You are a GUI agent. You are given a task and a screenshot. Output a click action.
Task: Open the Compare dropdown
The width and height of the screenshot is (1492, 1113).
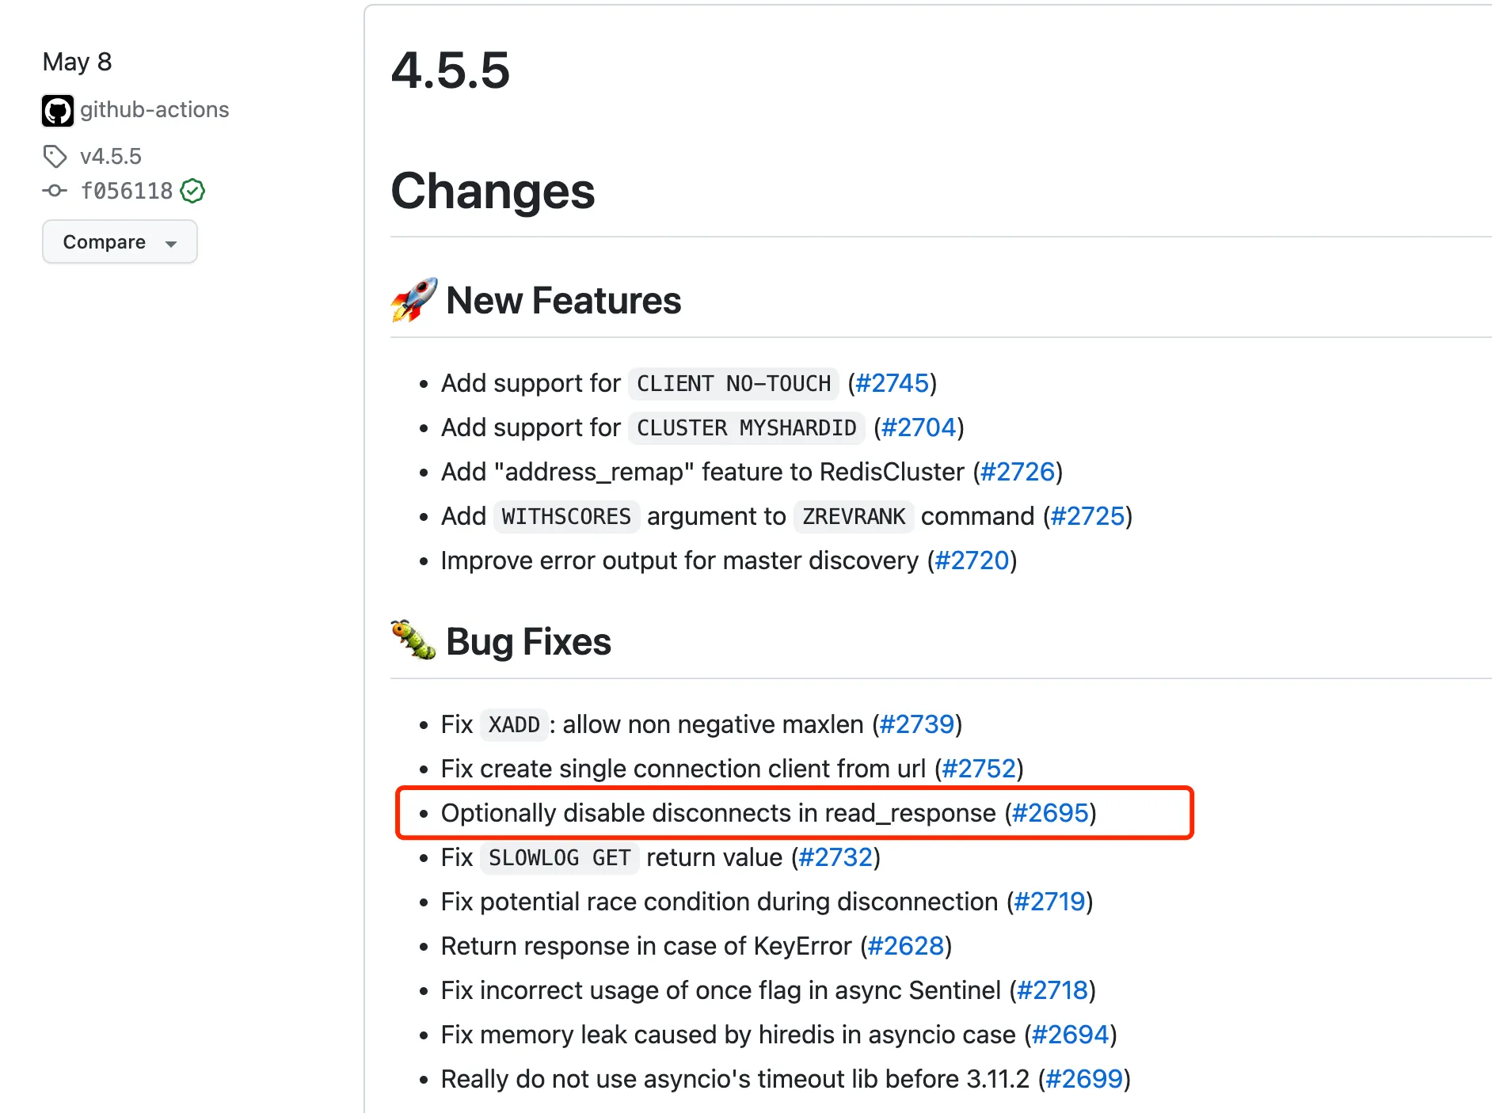pyautogui.click(x=120, y=242)
